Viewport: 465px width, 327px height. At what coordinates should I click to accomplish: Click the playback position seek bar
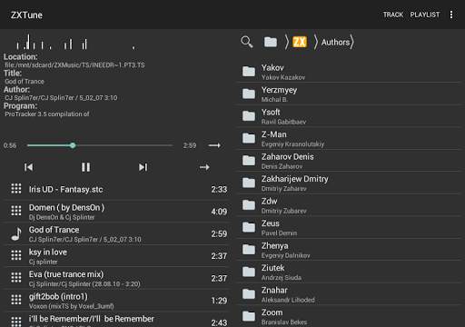point(100,145)
